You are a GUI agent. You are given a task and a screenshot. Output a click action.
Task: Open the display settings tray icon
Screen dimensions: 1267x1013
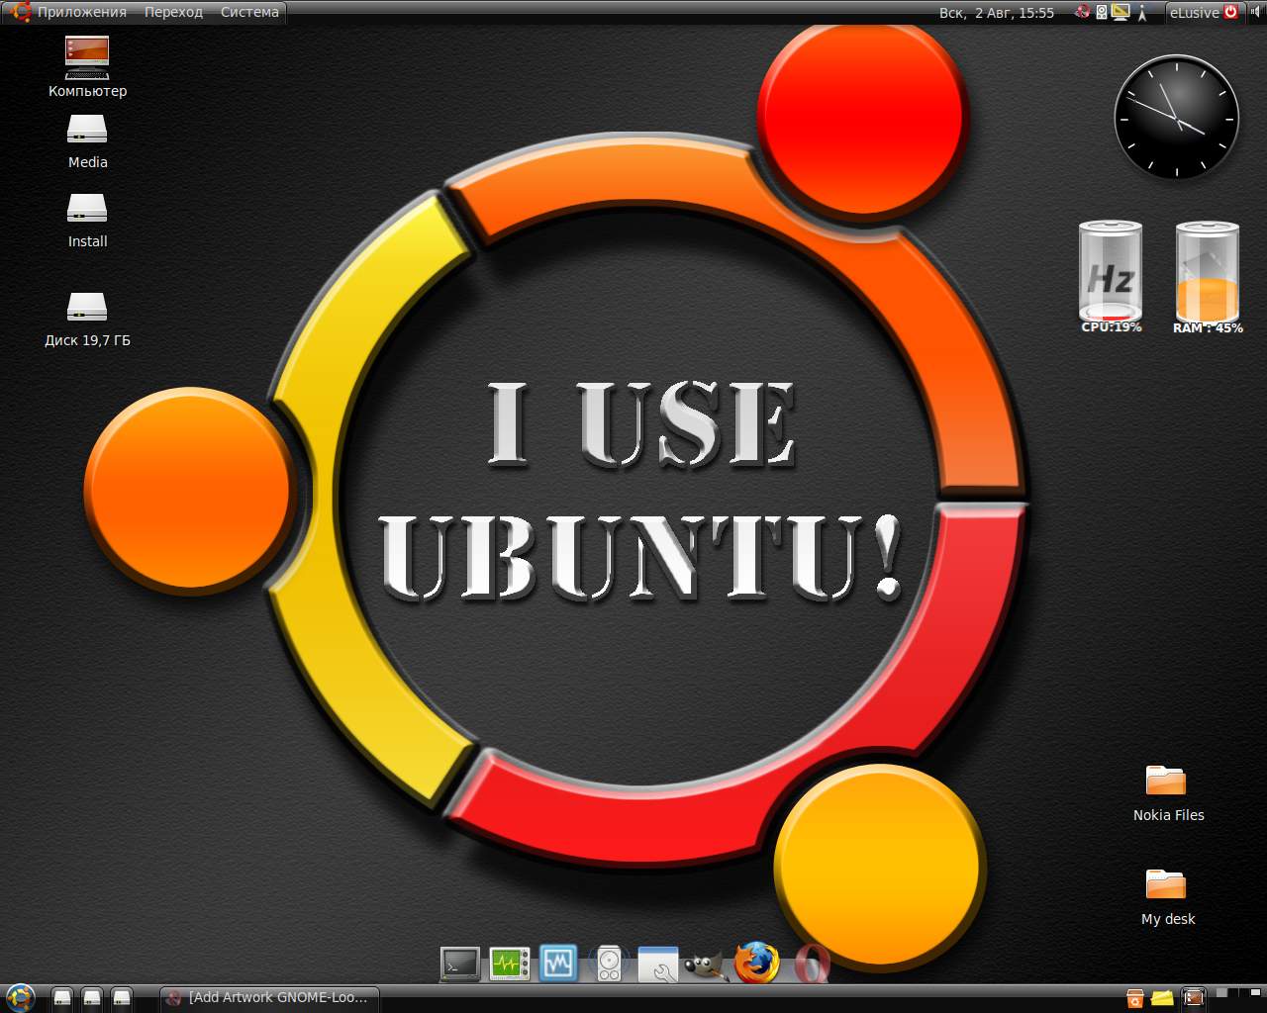(1121, 12)
